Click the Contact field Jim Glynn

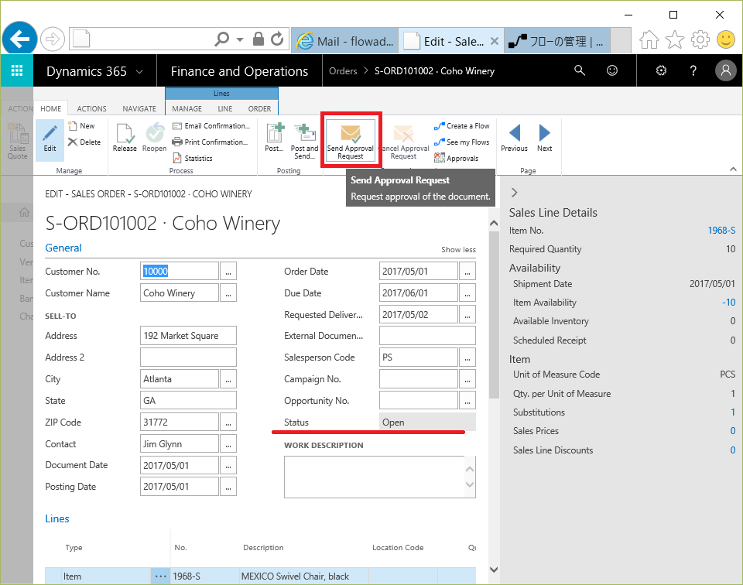(180, 444)
